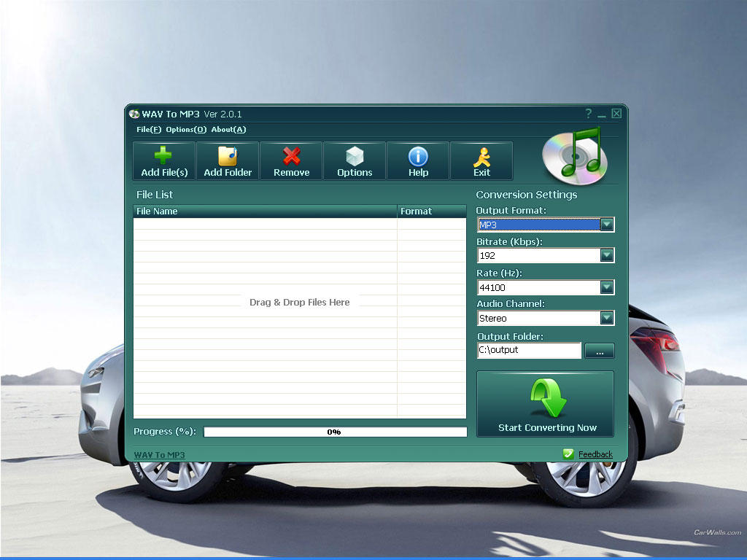Click the Conversion Settings heading
747x560 pixels.
click(527, 195)
